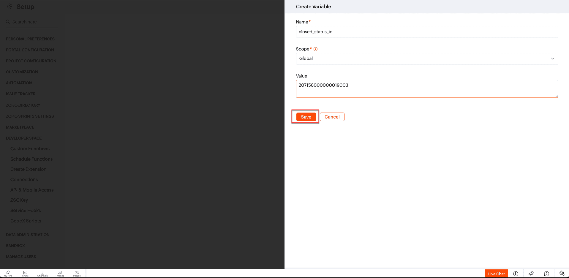Open Issue Tracker section
The height and width of the screenshot is (278, 569).
21,94
